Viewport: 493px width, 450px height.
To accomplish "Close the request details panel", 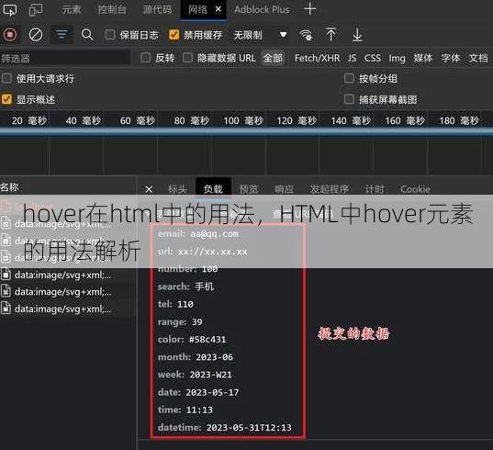I will 149,189.
